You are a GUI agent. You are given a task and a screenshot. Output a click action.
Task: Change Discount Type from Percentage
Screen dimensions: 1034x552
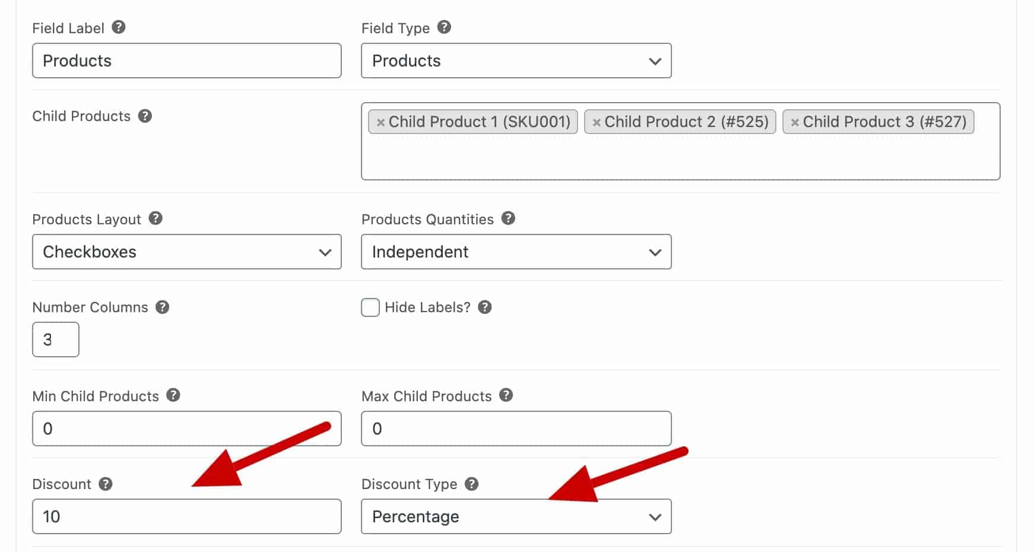coord(516,516)
